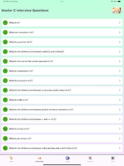
Task: Open structure and union difference question
Action: (x=62, y=90)
